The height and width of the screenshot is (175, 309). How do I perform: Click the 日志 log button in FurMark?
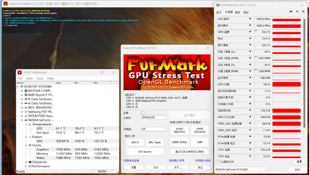(156, 167)
